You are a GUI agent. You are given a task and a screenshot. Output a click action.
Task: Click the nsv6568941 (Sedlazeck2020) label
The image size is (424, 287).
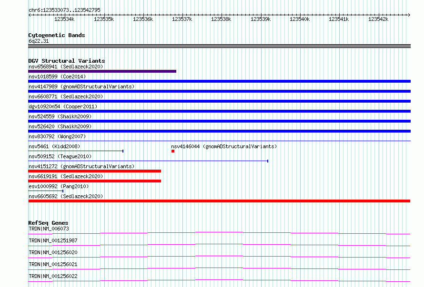(x=66, y=67)
